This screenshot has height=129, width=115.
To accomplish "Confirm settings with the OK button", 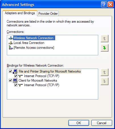I will 79,123.
